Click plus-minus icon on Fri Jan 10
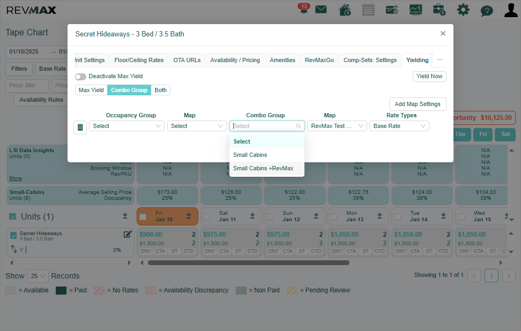This screenshot has width=521, height=331. click(x=188, y=216)
